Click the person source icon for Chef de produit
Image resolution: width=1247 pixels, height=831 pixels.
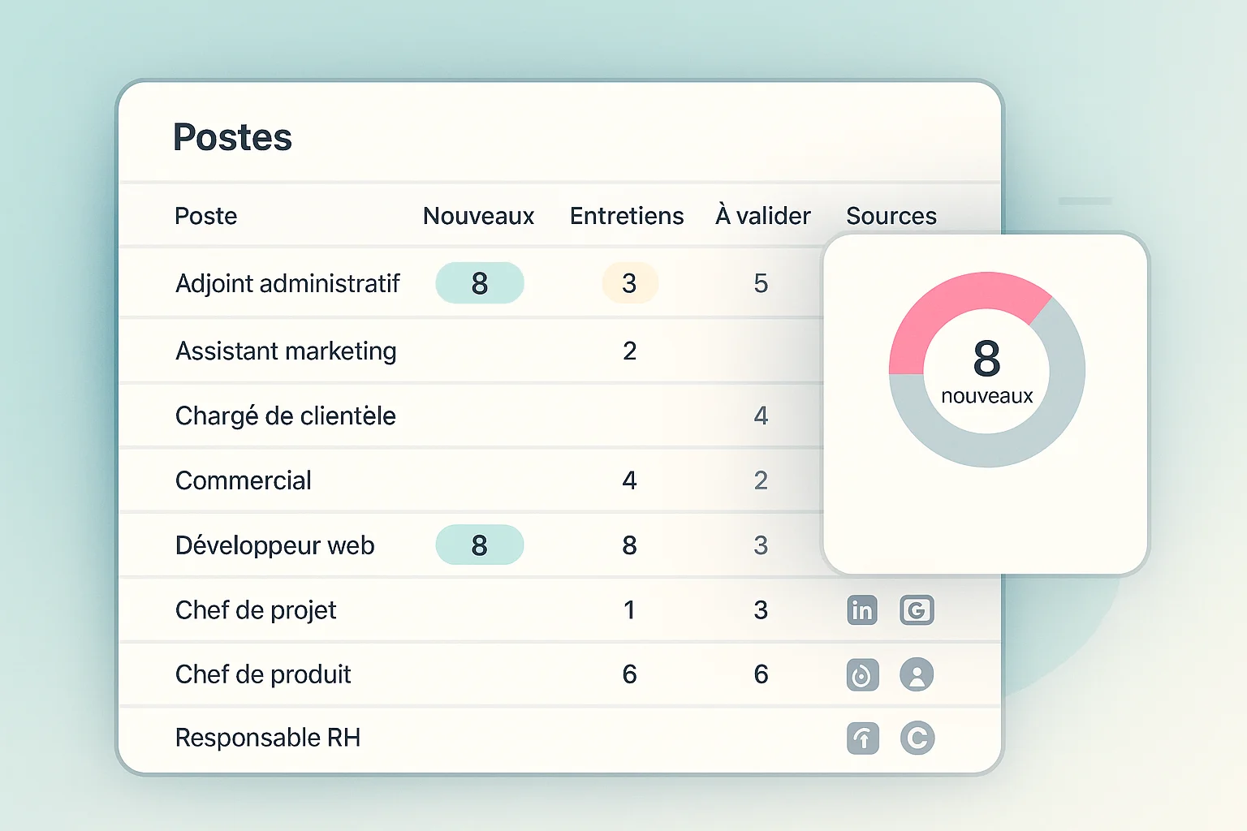click(917, 674)
